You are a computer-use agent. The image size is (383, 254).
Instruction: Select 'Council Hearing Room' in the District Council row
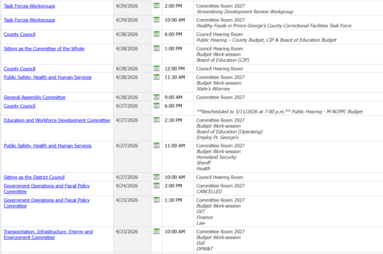click(219, 177)
